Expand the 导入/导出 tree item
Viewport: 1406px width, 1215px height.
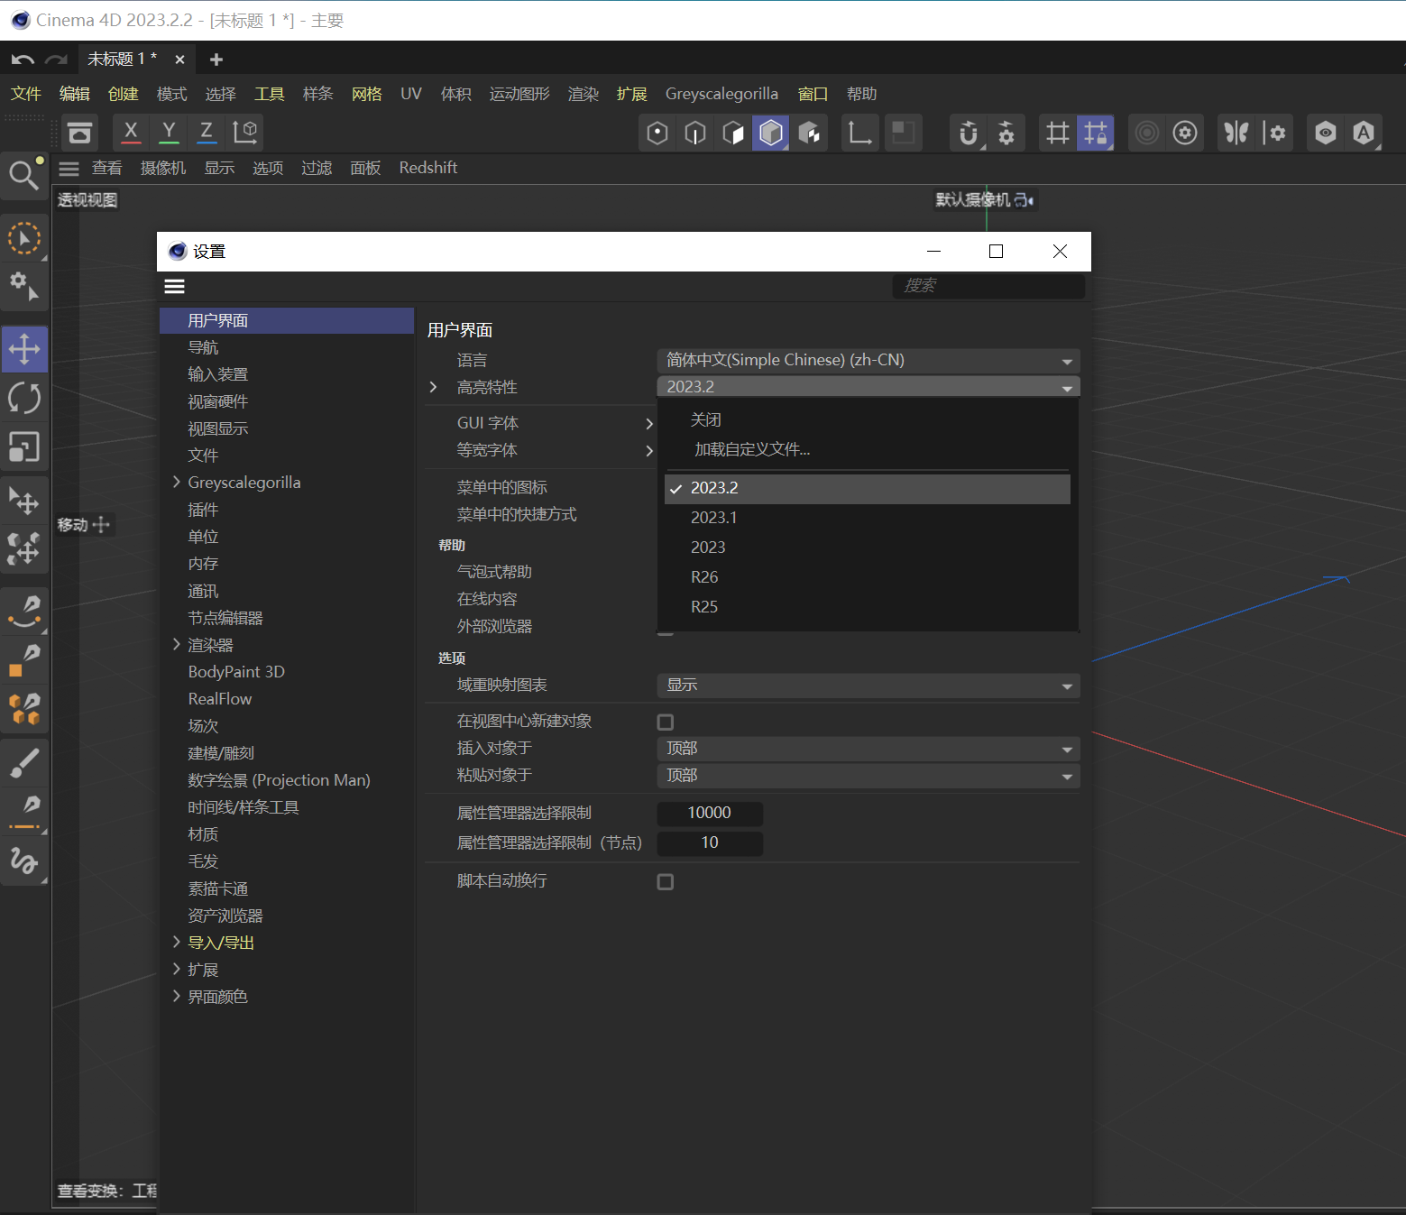177,943
